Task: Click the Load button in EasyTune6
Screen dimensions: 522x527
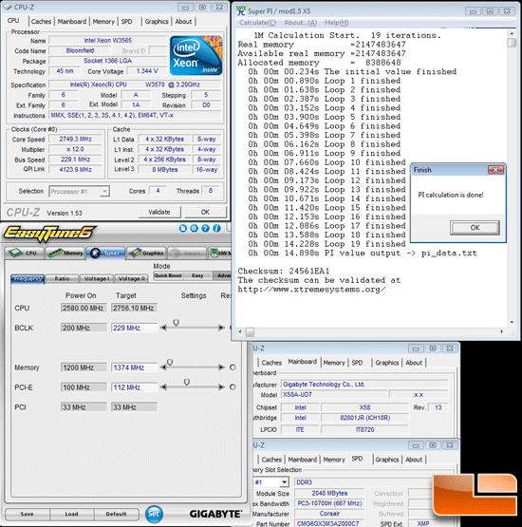Action: click(71, 514)
